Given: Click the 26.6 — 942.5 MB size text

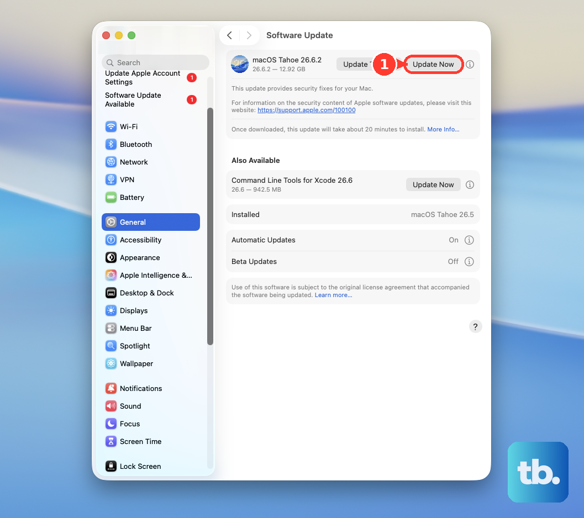Looking at the screenshot, I should (x=256, y=189).
